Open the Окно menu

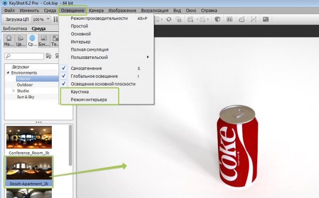pyautogui.click(x=191, y=10)
